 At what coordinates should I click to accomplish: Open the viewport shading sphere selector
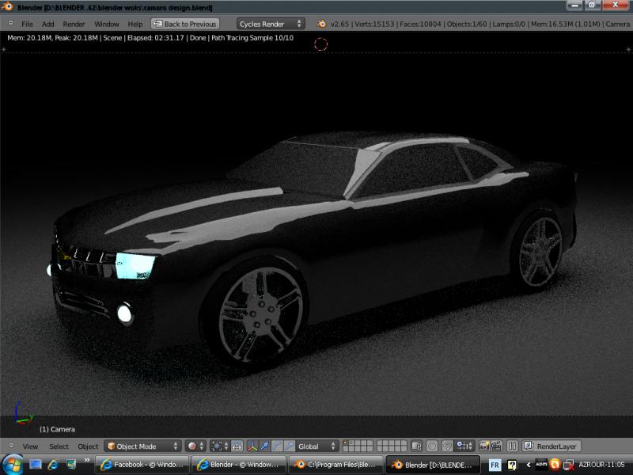click(x=195, y=446)
